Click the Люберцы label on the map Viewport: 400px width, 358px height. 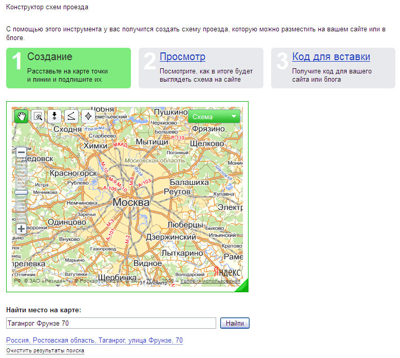click(x=185, y=225)
